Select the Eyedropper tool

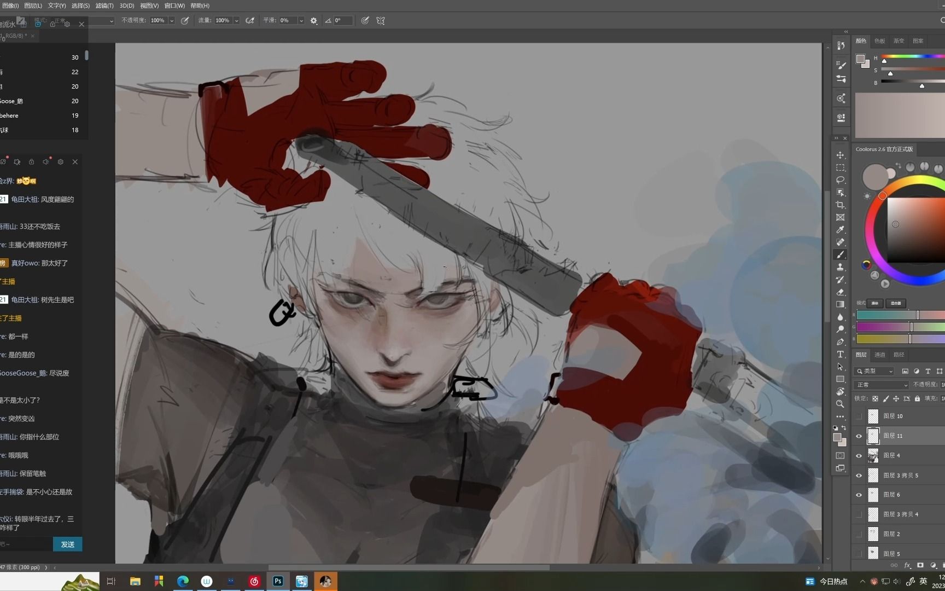click(841, 230)
